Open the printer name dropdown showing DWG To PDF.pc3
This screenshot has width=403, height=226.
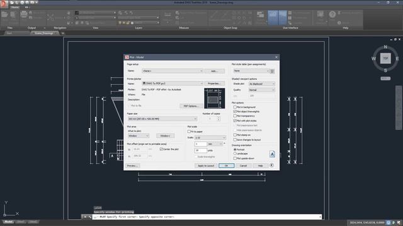pos(173,83)
